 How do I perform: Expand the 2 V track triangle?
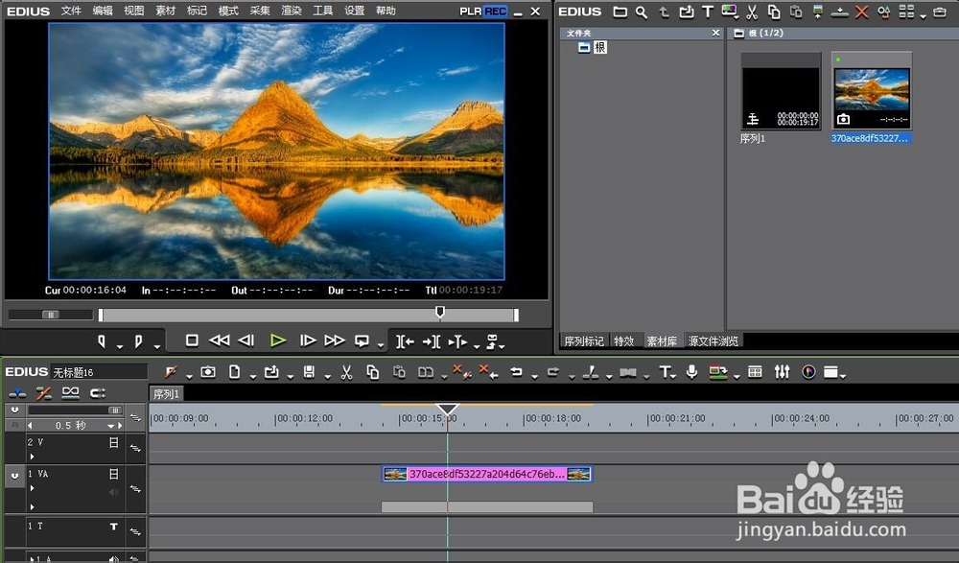tap(32, 457)
